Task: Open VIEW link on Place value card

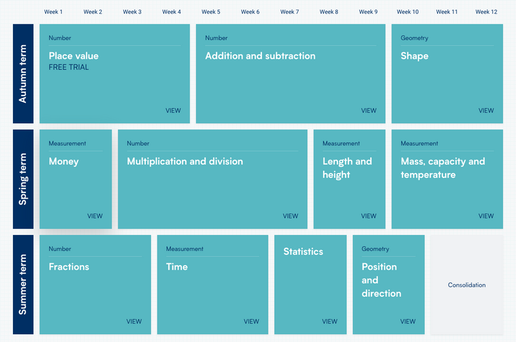Action: pos(173,110)
